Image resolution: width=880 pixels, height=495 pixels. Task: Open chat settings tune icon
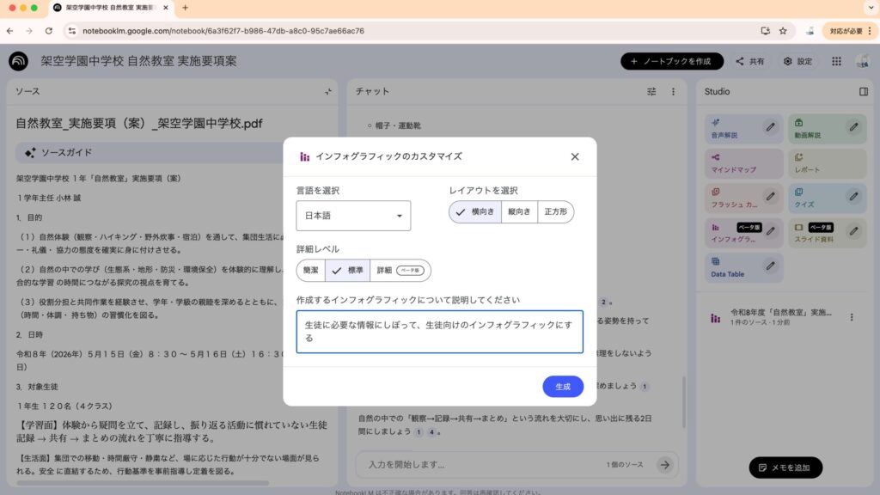651,91
